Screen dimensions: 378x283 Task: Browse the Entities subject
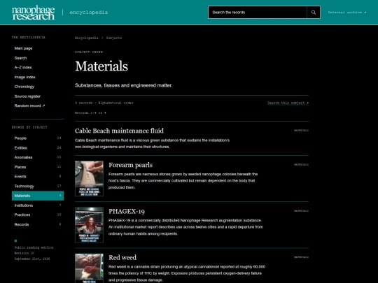[38, 147]
